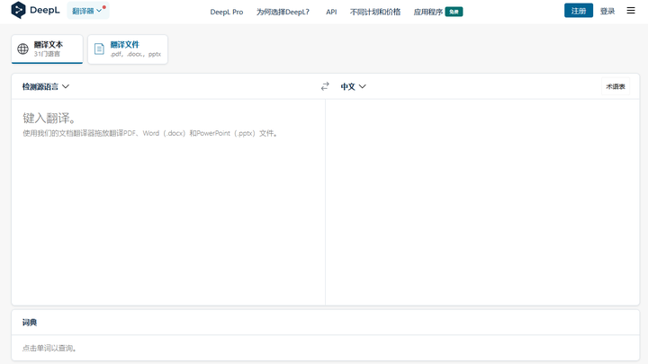Switch to the 翻译文件 tab
The height and width of the screenshot is (364, 648).
click(128, 49)
